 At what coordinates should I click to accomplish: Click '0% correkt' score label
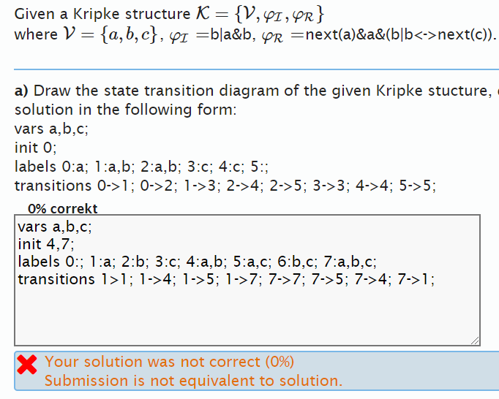click(63, 209)
